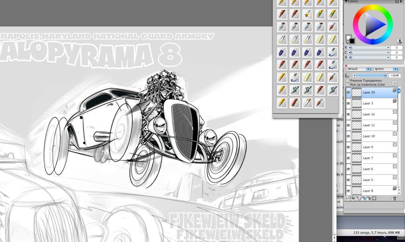Click the layer type icon on the Layer 8 row
Image resolution: width=405 pixels, height=242 pixels.
click(394, 189)
